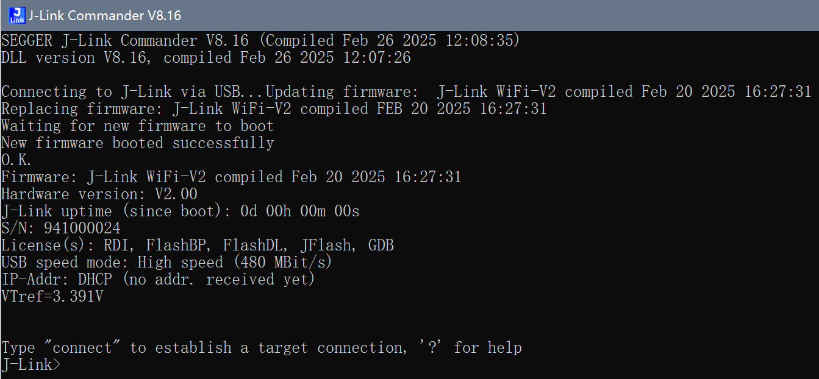
Task: Click the "Replacing firmware" line
Action: click(x=274, y=109)
